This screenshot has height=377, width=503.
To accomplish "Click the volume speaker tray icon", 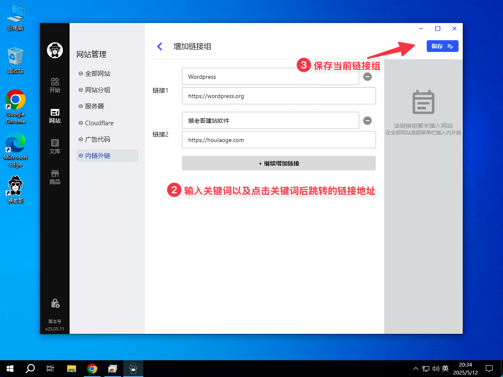I will pyautogui.click(x=436, y=369).
